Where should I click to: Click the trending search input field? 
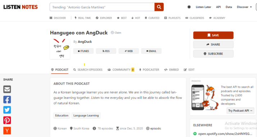[x=102, y=7]
